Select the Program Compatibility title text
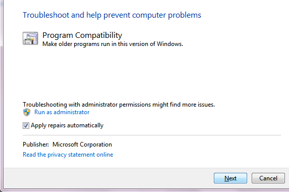 pos(82,35)
